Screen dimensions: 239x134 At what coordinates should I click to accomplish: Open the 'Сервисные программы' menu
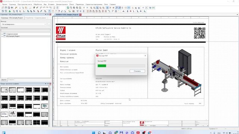pos(94,4)
